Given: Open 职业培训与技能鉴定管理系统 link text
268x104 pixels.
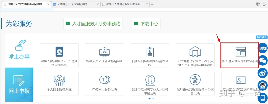Looking at the screenshot, I should [x=150, y=63].
